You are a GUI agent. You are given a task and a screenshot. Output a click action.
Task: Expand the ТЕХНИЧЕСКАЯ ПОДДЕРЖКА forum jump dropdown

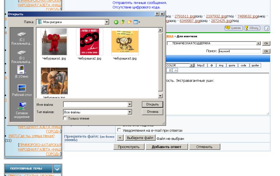pyautogui.click(x=258, y=43)
